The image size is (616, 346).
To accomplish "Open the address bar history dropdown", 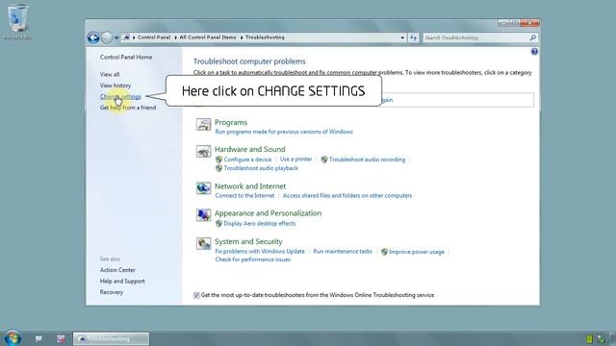I will pos(402,37).
